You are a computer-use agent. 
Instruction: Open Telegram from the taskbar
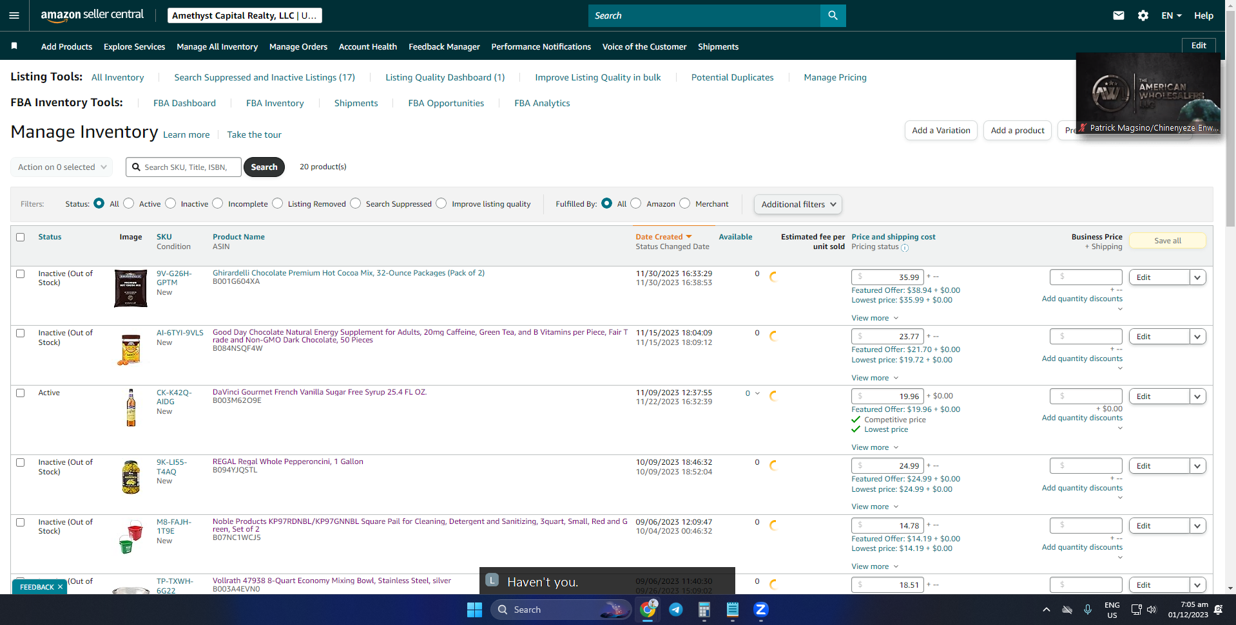tap(676, 610)
